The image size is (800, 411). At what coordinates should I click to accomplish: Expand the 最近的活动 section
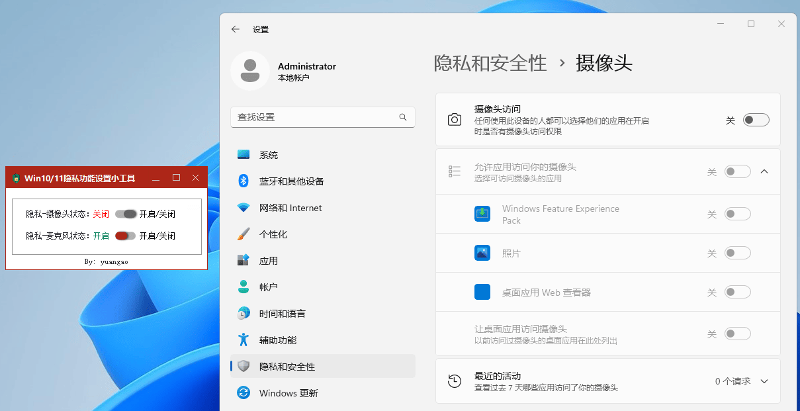click(764, 381)
